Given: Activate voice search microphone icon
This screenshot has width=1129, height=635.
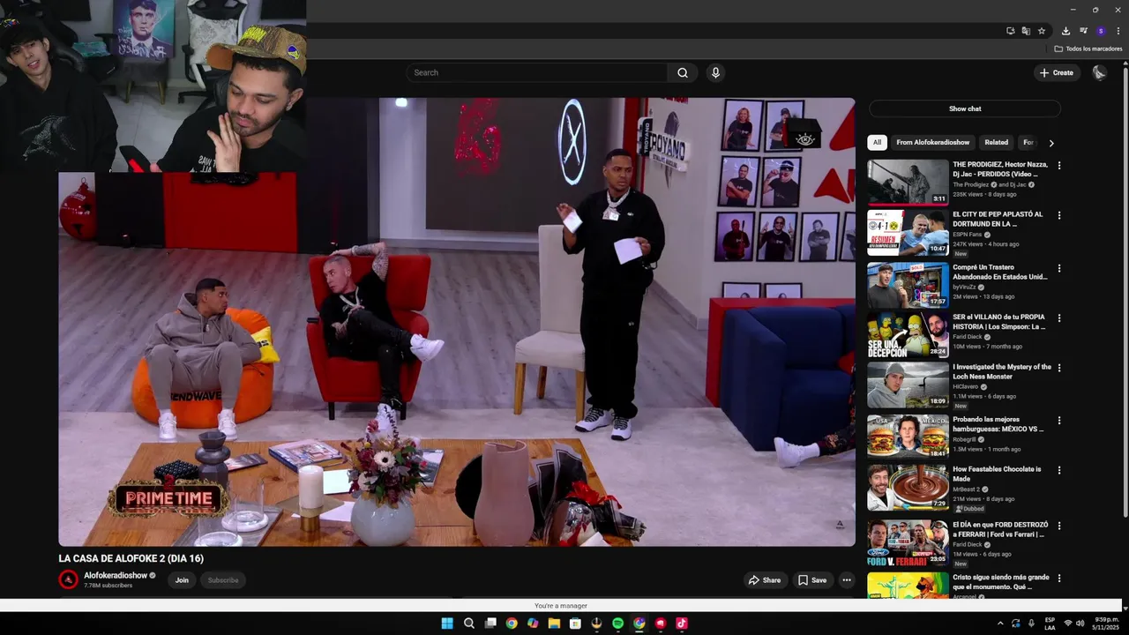Looking at the screenshot, I should [715, 72].
